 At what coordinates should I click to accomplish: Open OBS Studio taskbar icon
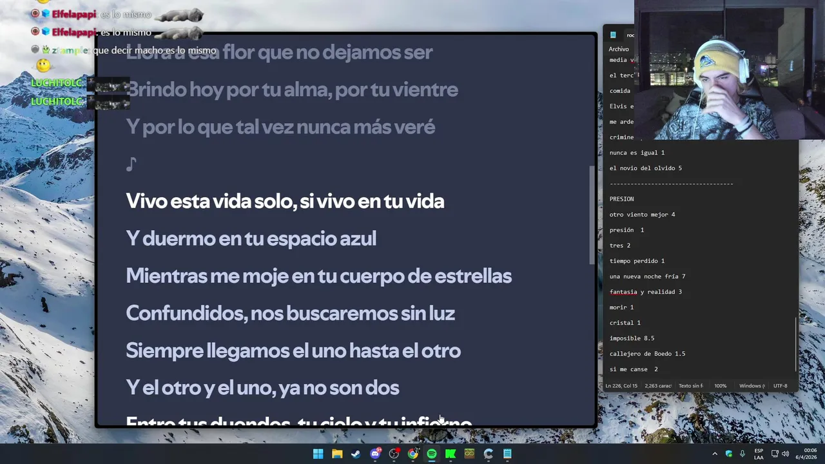[x=394, y=454]
